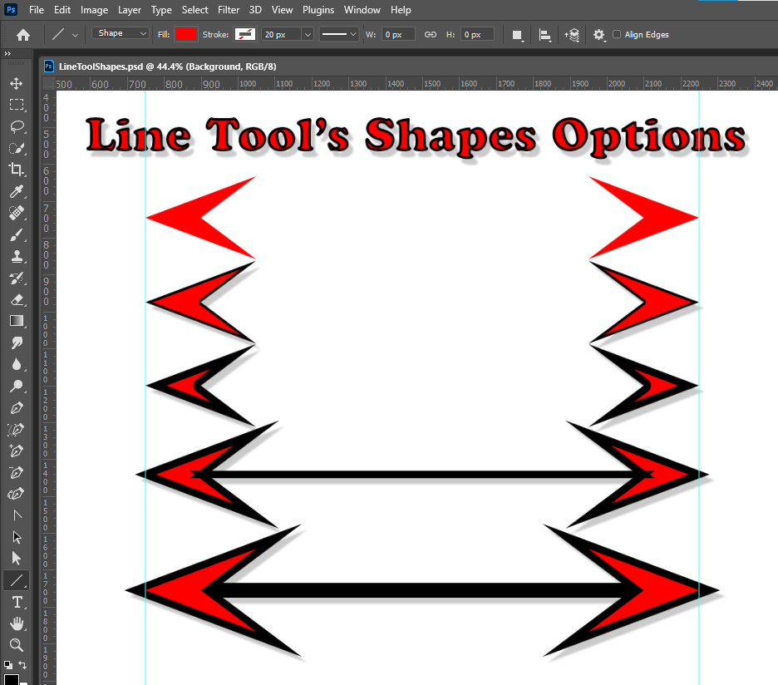
Task: Select the Pen tool
Action: (x=17, y=407)
